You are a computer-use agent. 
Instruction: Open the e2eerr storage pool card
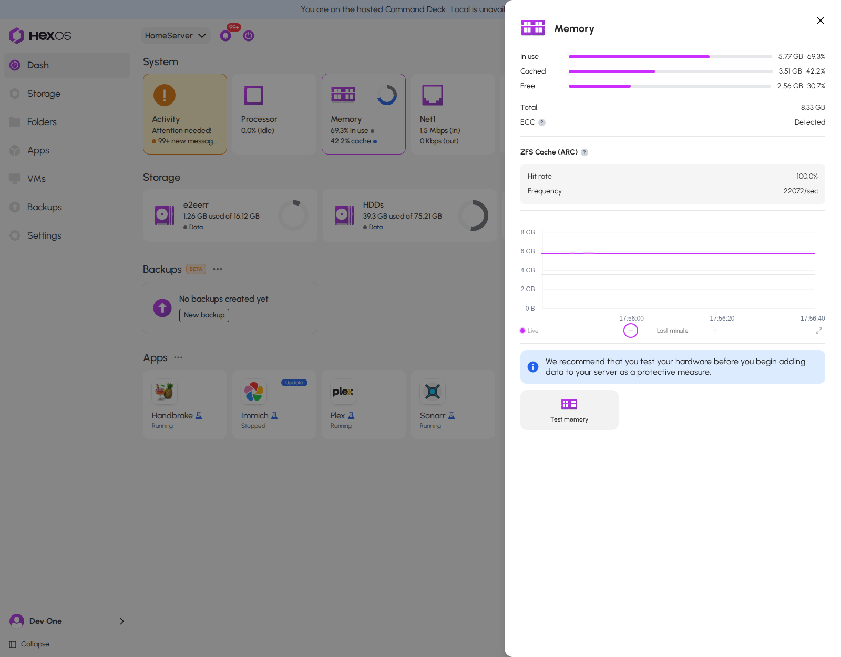[x=230, y=215]
